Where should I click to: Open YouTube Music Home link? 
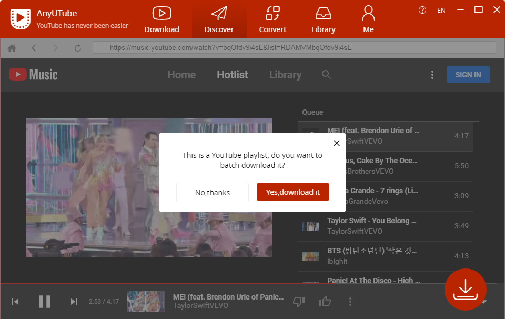pos(181,75)
